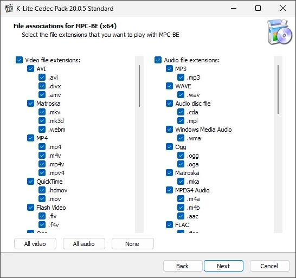Viewport: 296px width, 278px height.
Task: Uncheck the AVI group checkbox
Action: coord(30,69)
